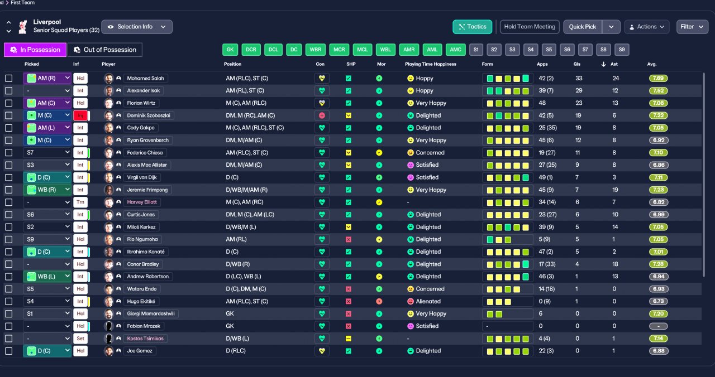Tick the checkbox for Mohamed Salah
The width and height of the screenshot is (715, 377).
tap(8, 79)
